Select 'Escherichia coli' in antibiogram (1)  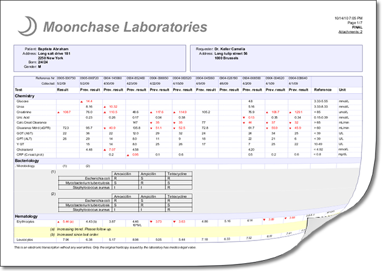[98, 179]
